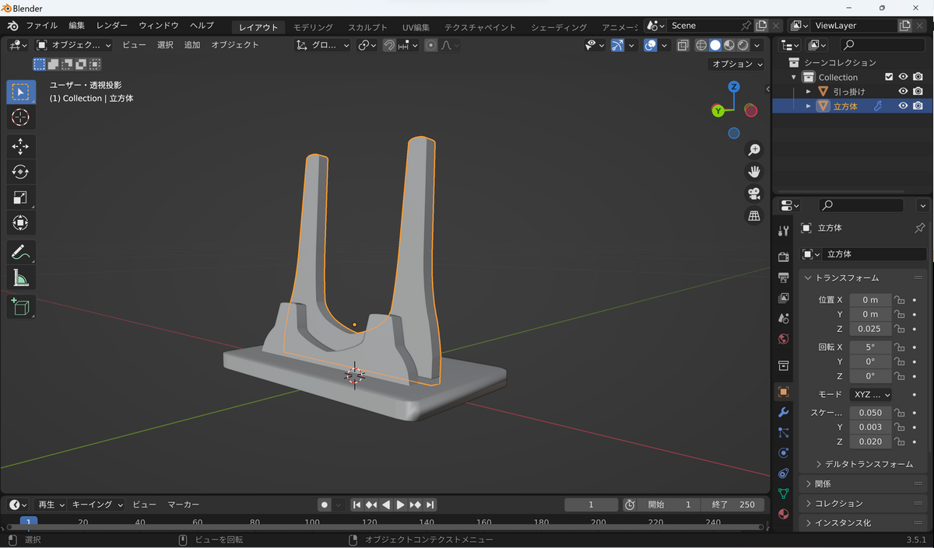Open the Material properties tab
Viewport: 934px width, 548px height.
coord(784,514)
